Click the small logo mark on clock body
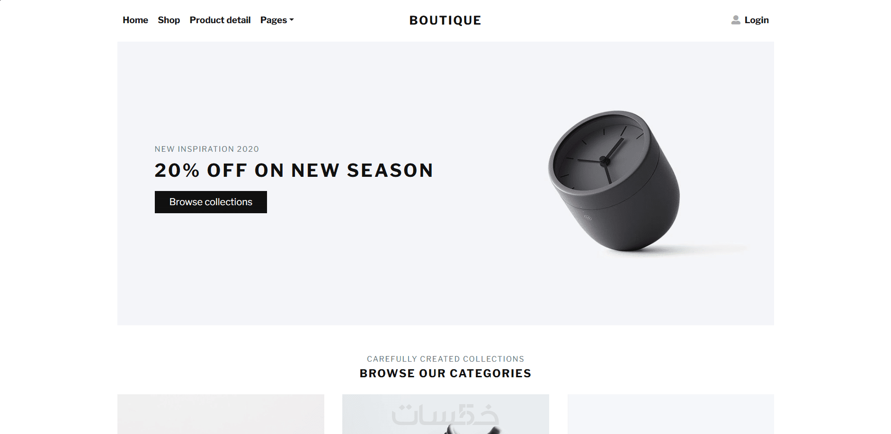Image resolution: width=891 pixels, height=434 pixels. [588, 218]
